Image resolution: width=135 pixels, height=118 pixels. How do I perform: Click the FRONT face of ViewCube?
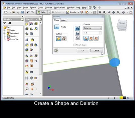(x=122, y=23)
